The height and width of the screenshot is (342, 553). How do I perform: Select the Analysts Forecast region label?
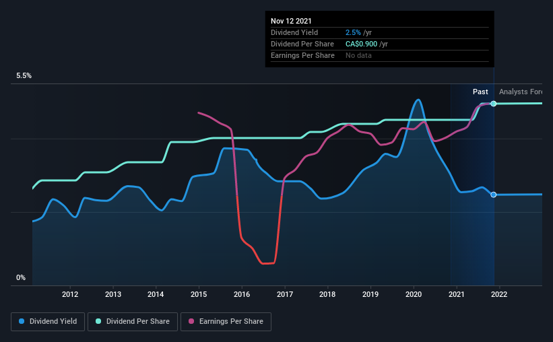521,92
